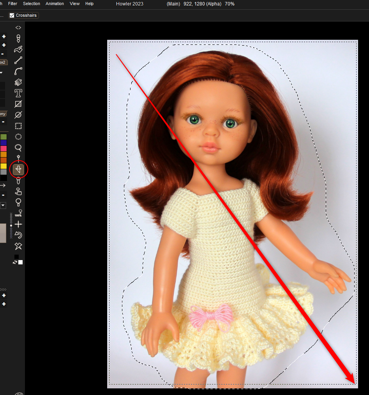Pick the yellow color swatch
This screenshot has height=395, width=369.
point(4,166)
